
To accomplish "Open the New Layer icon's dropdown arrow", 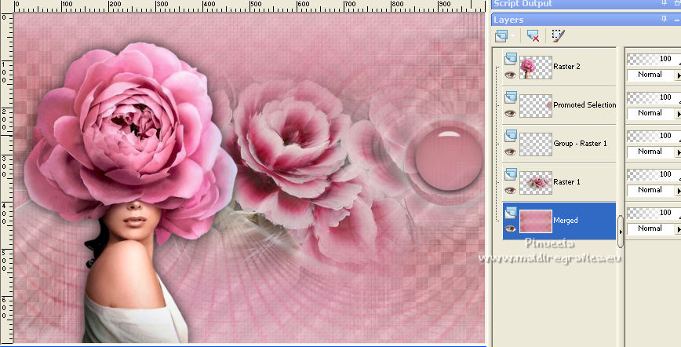I will (x=512, y=35).
